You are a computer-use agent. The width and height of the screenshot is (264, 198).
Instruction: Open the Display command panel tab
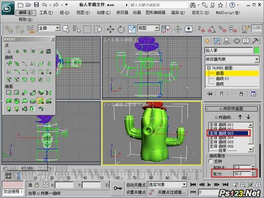pos(246,41)
